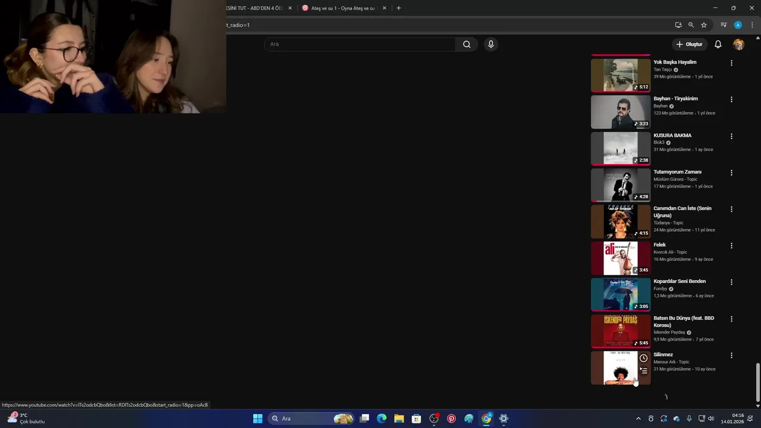761x428 pixels.
Task: Open options menu for Felek
Action: pos(731,246)
